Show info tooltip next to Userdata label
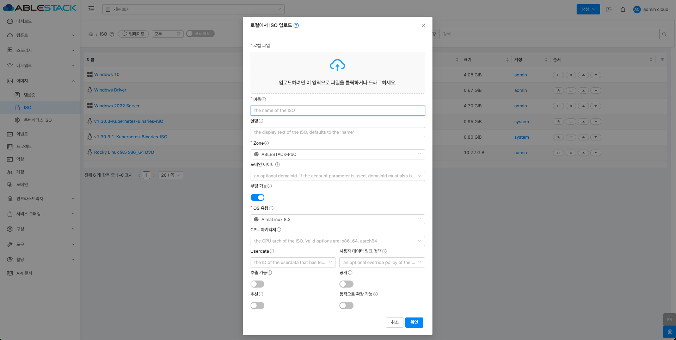This screenshot has width=676, height=340. point(272,251)
